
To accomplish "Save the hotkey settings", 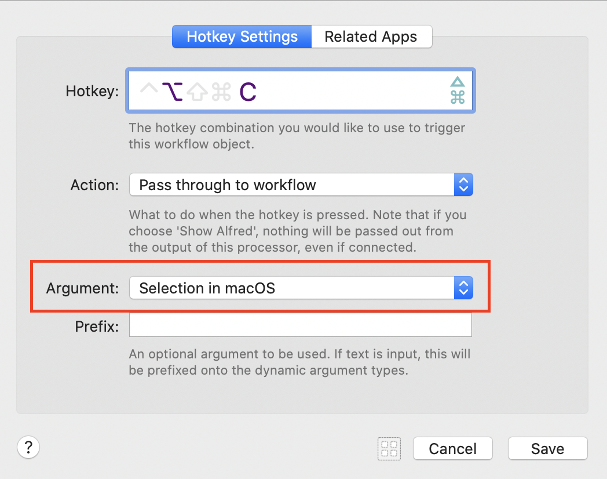I will (547, 448).
